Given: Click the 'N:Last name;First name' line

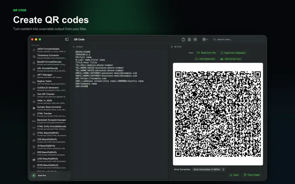Looking at the screenshot, I should point(90,60).
